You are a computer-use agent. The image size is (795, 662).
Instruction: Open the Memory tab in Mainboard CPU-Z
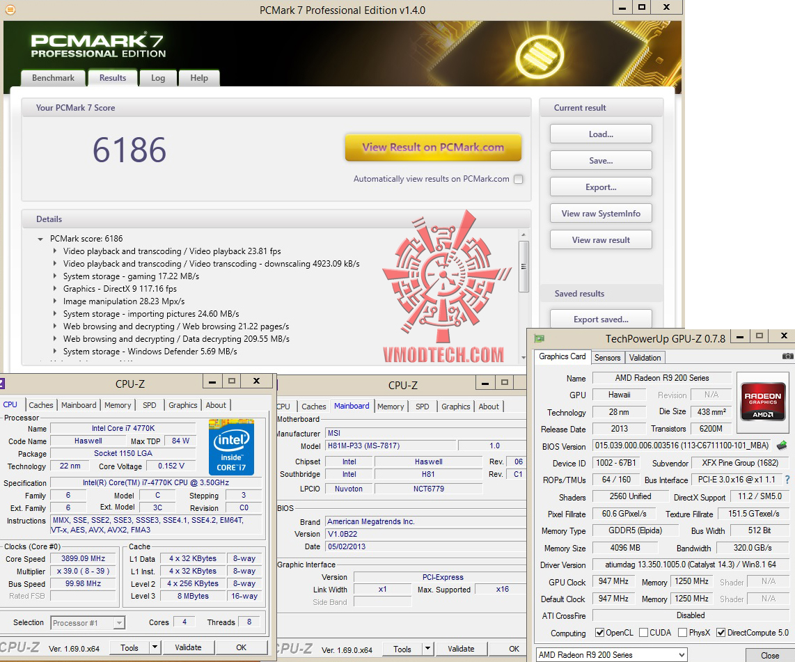tap(391, 407)
